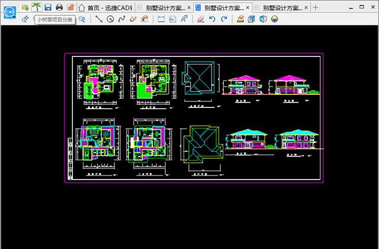Screen dimensions: 379x249
Task: Close the active 别墅设计方案 tab
Action: pos(247,8)
